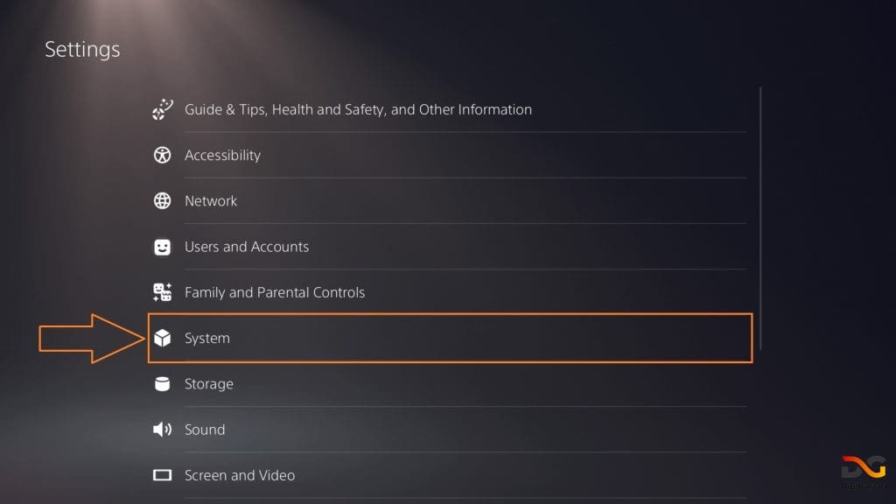Image resolution: width=896 pixels, height=504 pixels.
Task: Select the Family and Parental Controls icon
Action: 163,292
